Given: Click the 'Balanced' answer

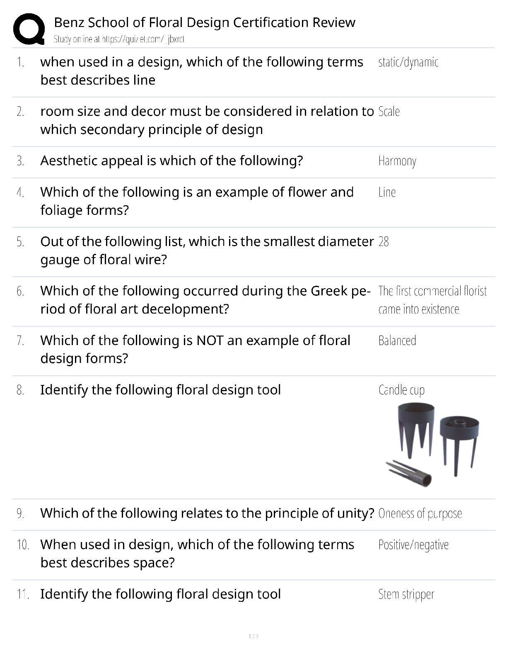Looking at the screenshot, I should 397,341.
